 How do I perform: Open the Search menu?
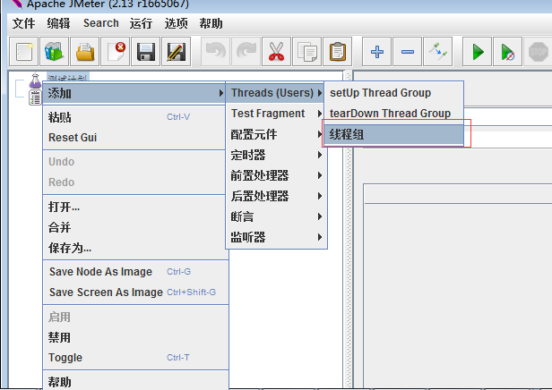click(101, 23)
